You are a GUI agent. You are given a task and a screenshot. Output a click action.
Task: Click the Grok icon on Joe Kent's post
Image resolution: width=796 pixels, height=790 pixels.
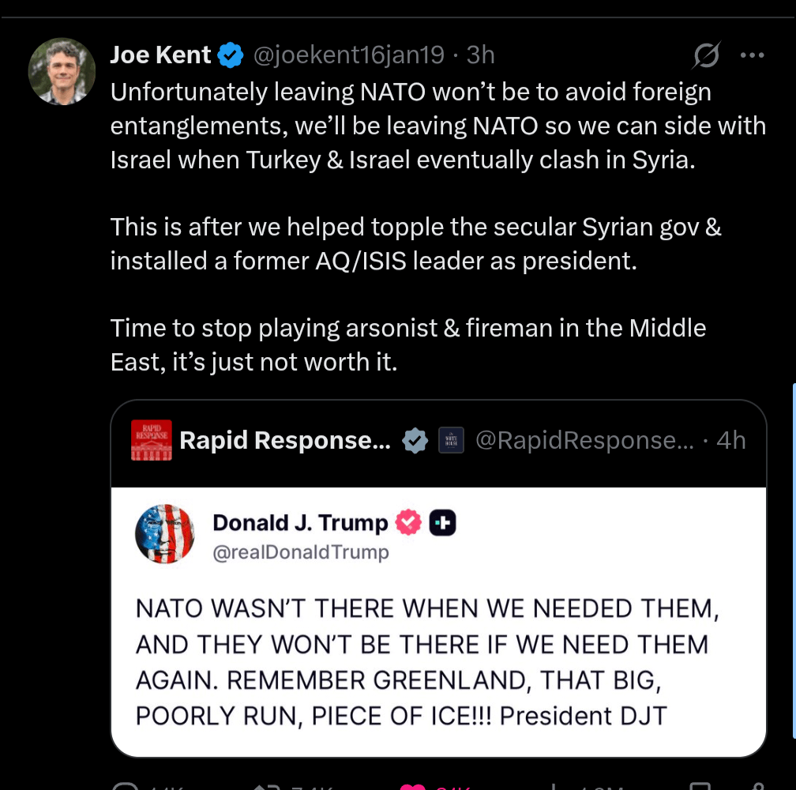[706, 55]
